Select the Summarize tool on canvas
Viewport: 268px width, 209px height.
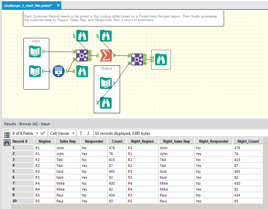(x=106, y=56)
